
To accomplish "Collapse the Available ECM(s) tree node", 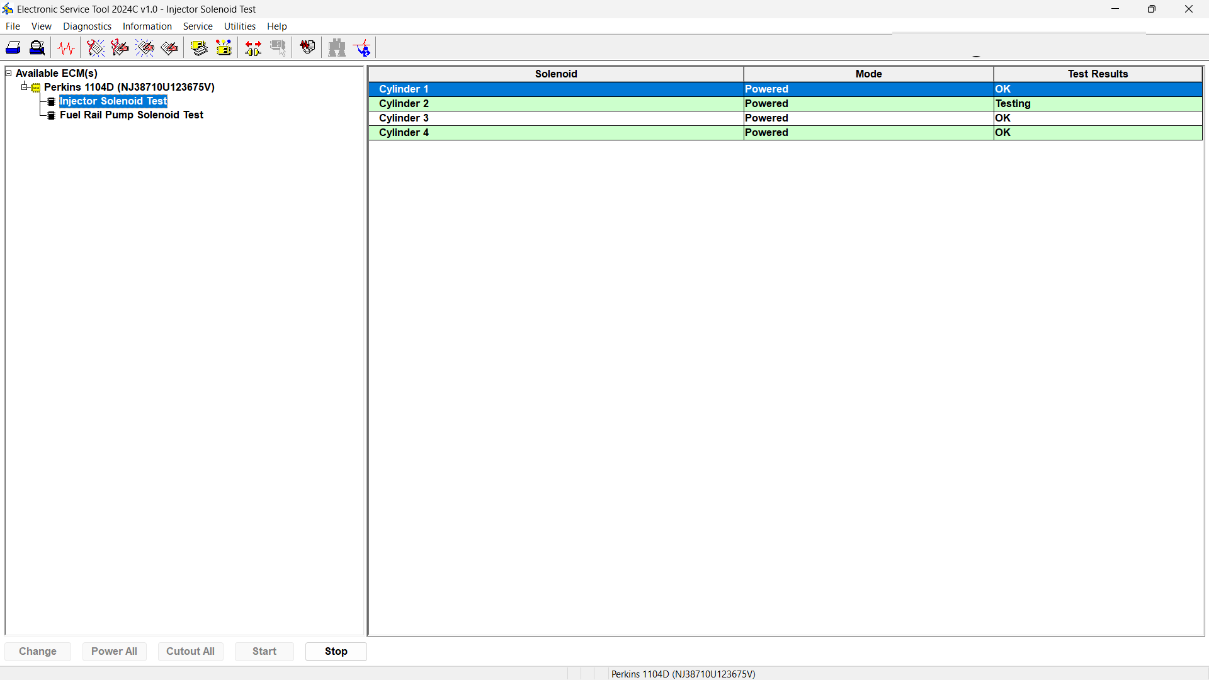I will coord(9,73).
